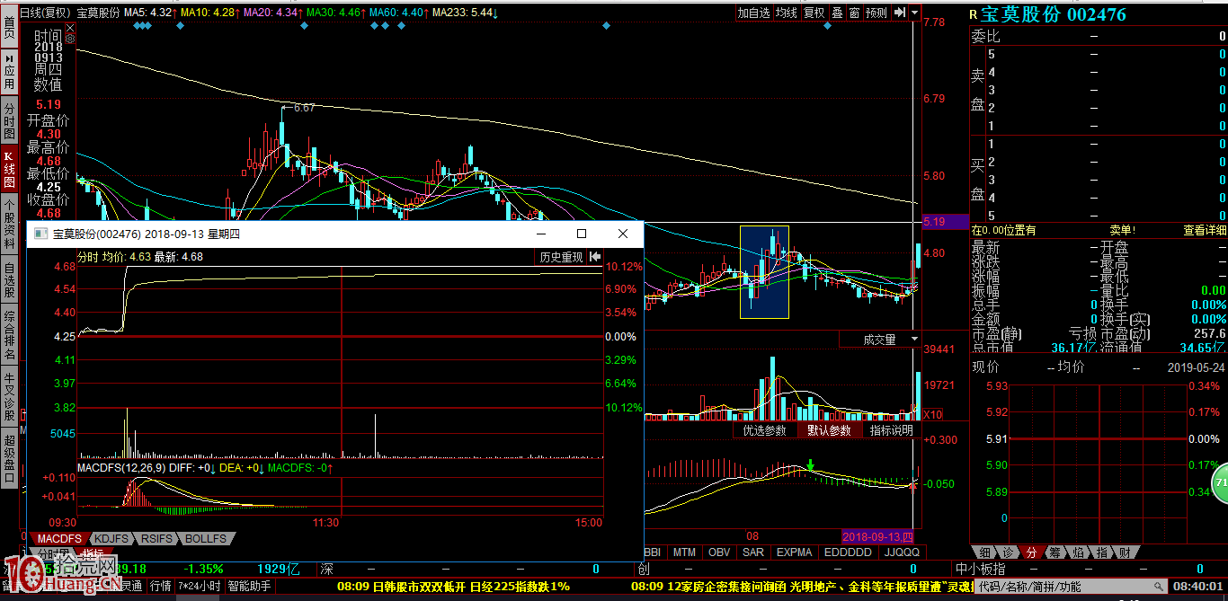Open the 分时图 sidebar item

point(9,119)
